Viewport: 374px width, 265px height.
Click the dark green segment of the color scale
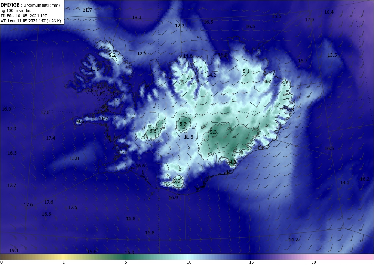coord(126,257)
